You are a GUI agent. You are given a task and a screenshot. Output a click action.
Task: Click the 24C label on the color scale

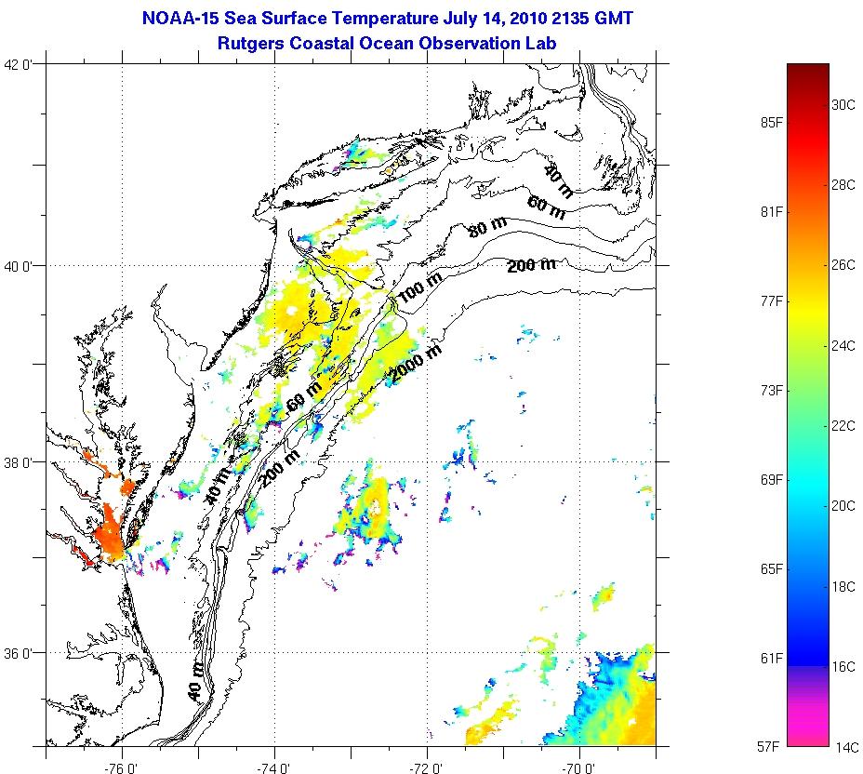[843, 346]
